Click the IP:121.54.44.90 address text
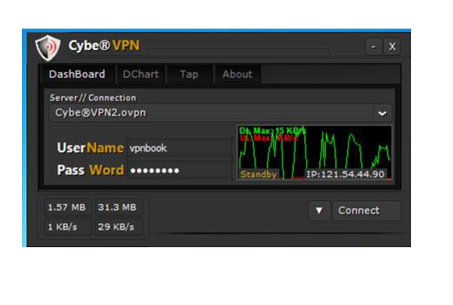The height and width of the screenshot is (305, 453). click(345, 174)
